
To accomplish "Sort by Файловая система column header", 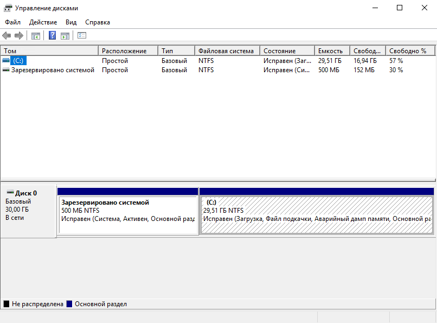I will point(227,51).
